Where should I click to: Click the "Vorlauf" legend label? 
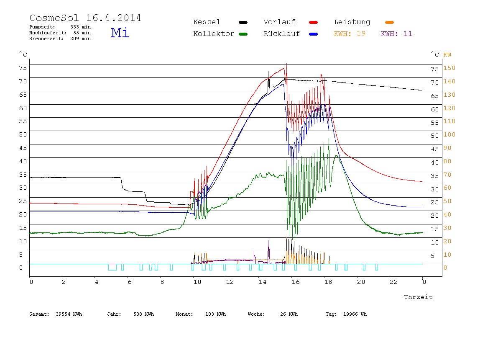[279, 22]
